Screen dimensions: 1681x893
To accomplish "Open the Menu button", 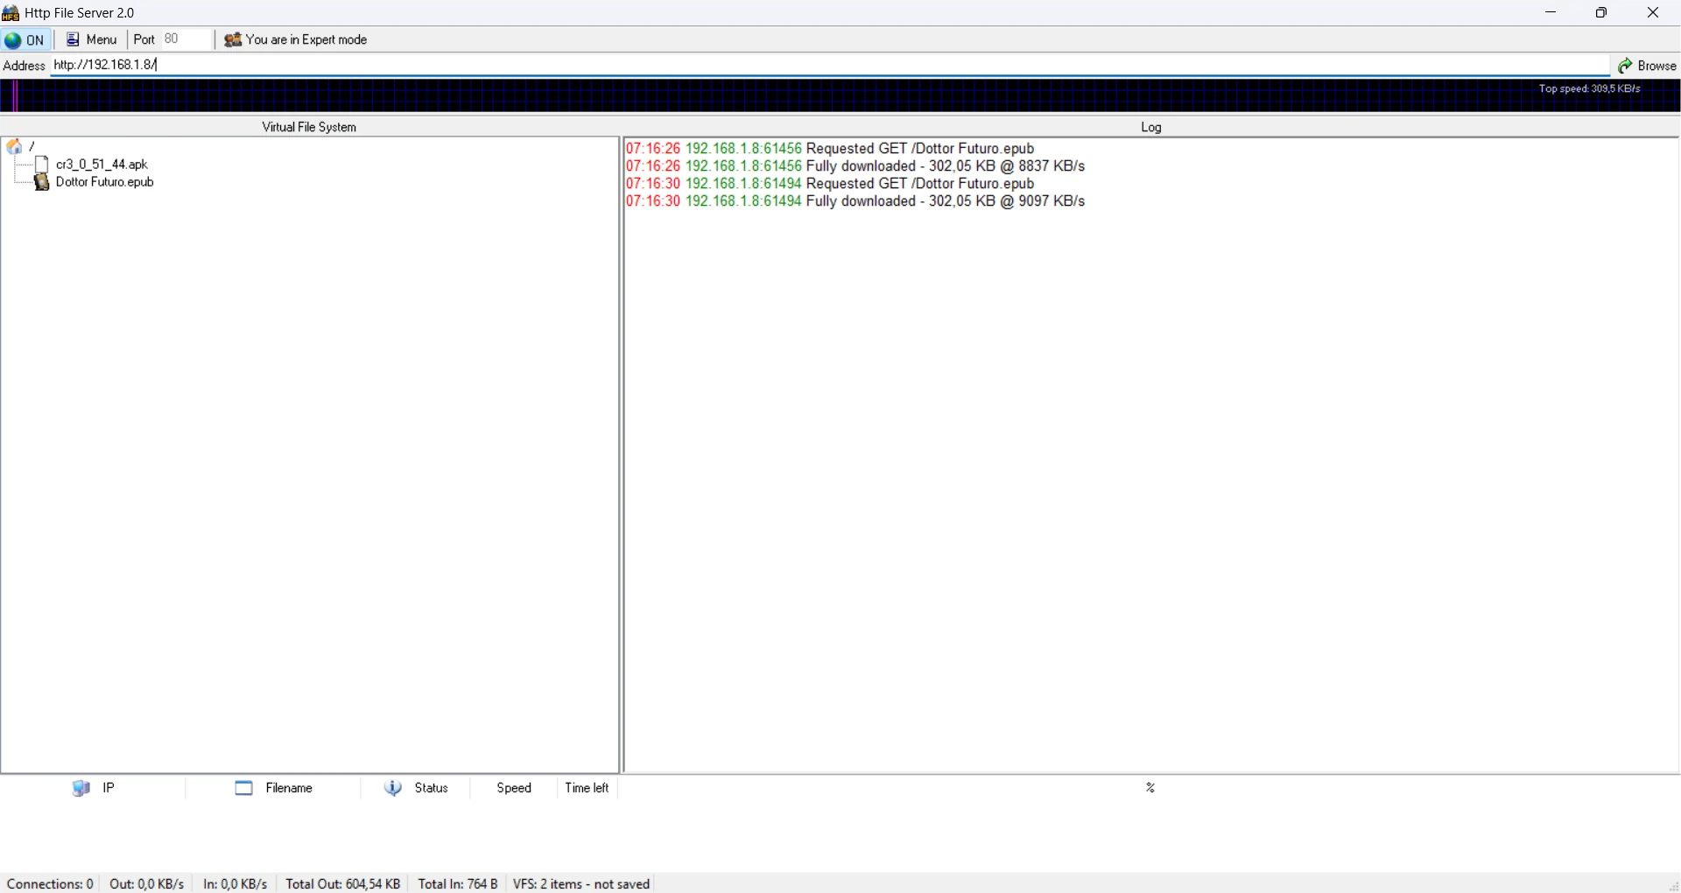I will (92, 39).
